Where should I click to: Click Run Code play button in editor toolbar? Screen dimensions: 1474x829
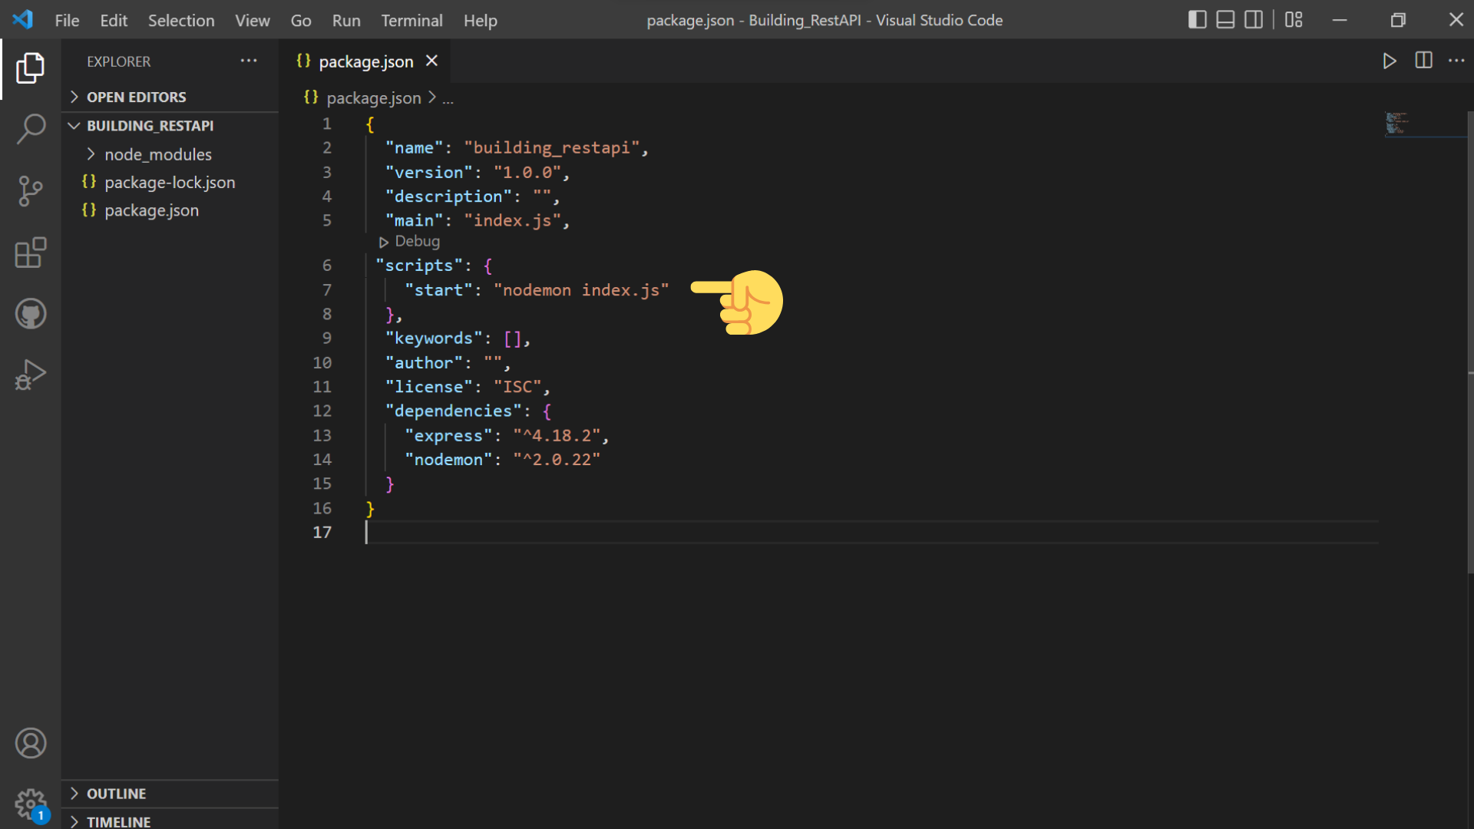[x=1390, y=61]
